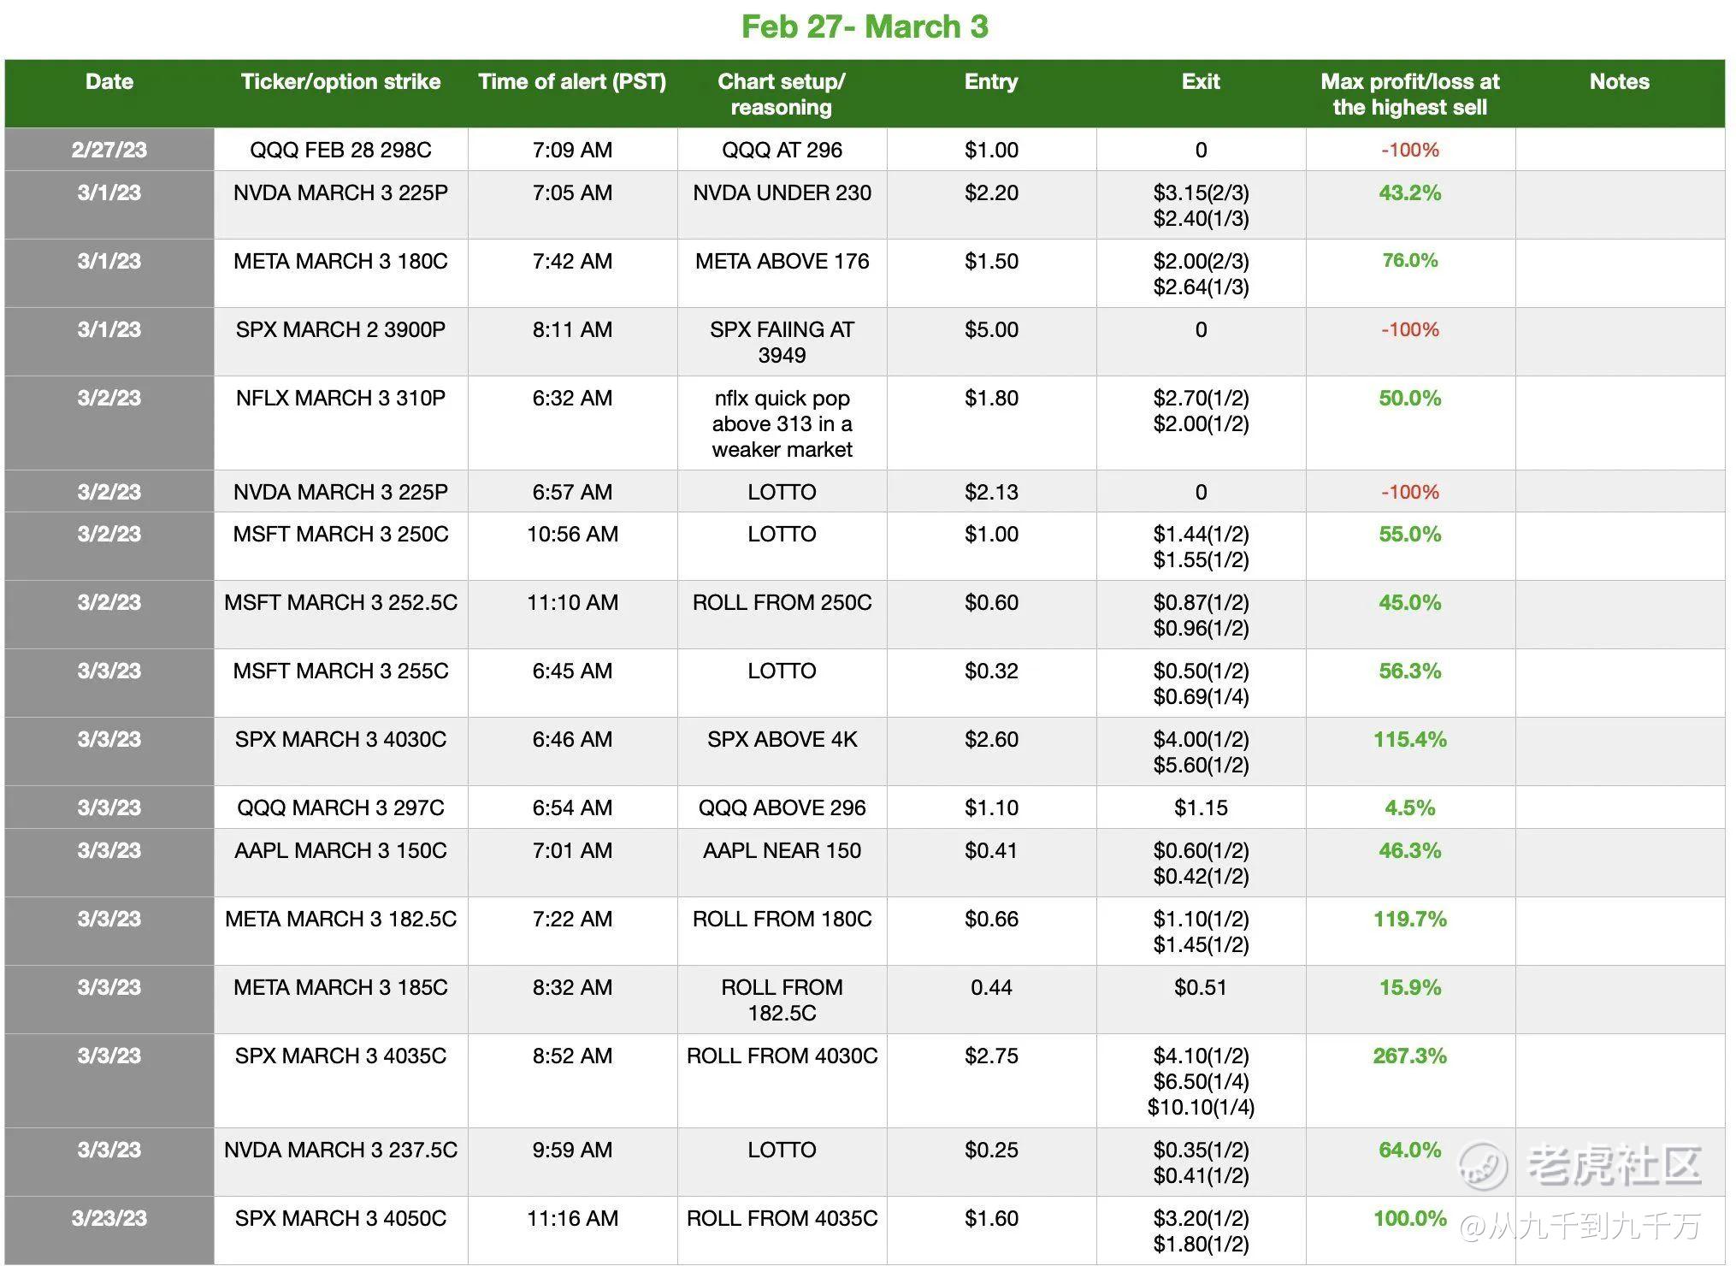Click the 'nflx quick pop above 313' cell
This screenshot has width=1736, height=1266.
782,423
